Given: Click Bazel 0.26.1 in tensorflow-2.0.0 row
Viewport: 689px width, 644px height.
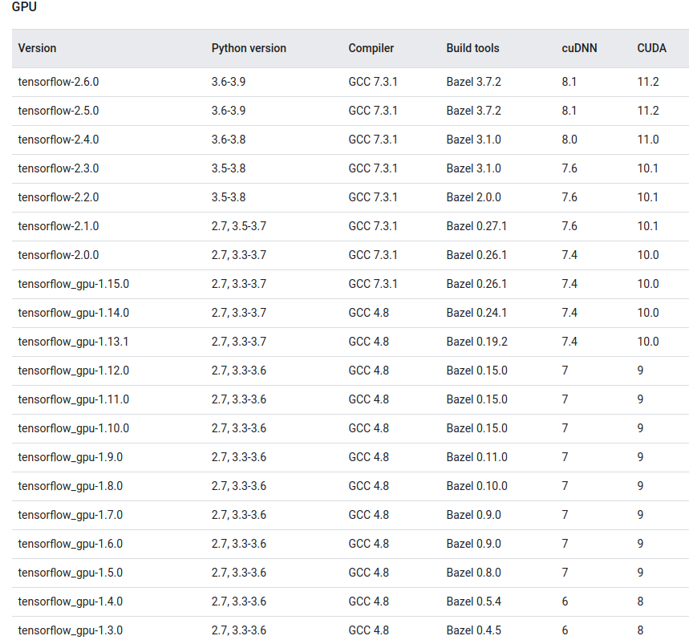Looking at the screenshot, I should click(x=476, y=255).
